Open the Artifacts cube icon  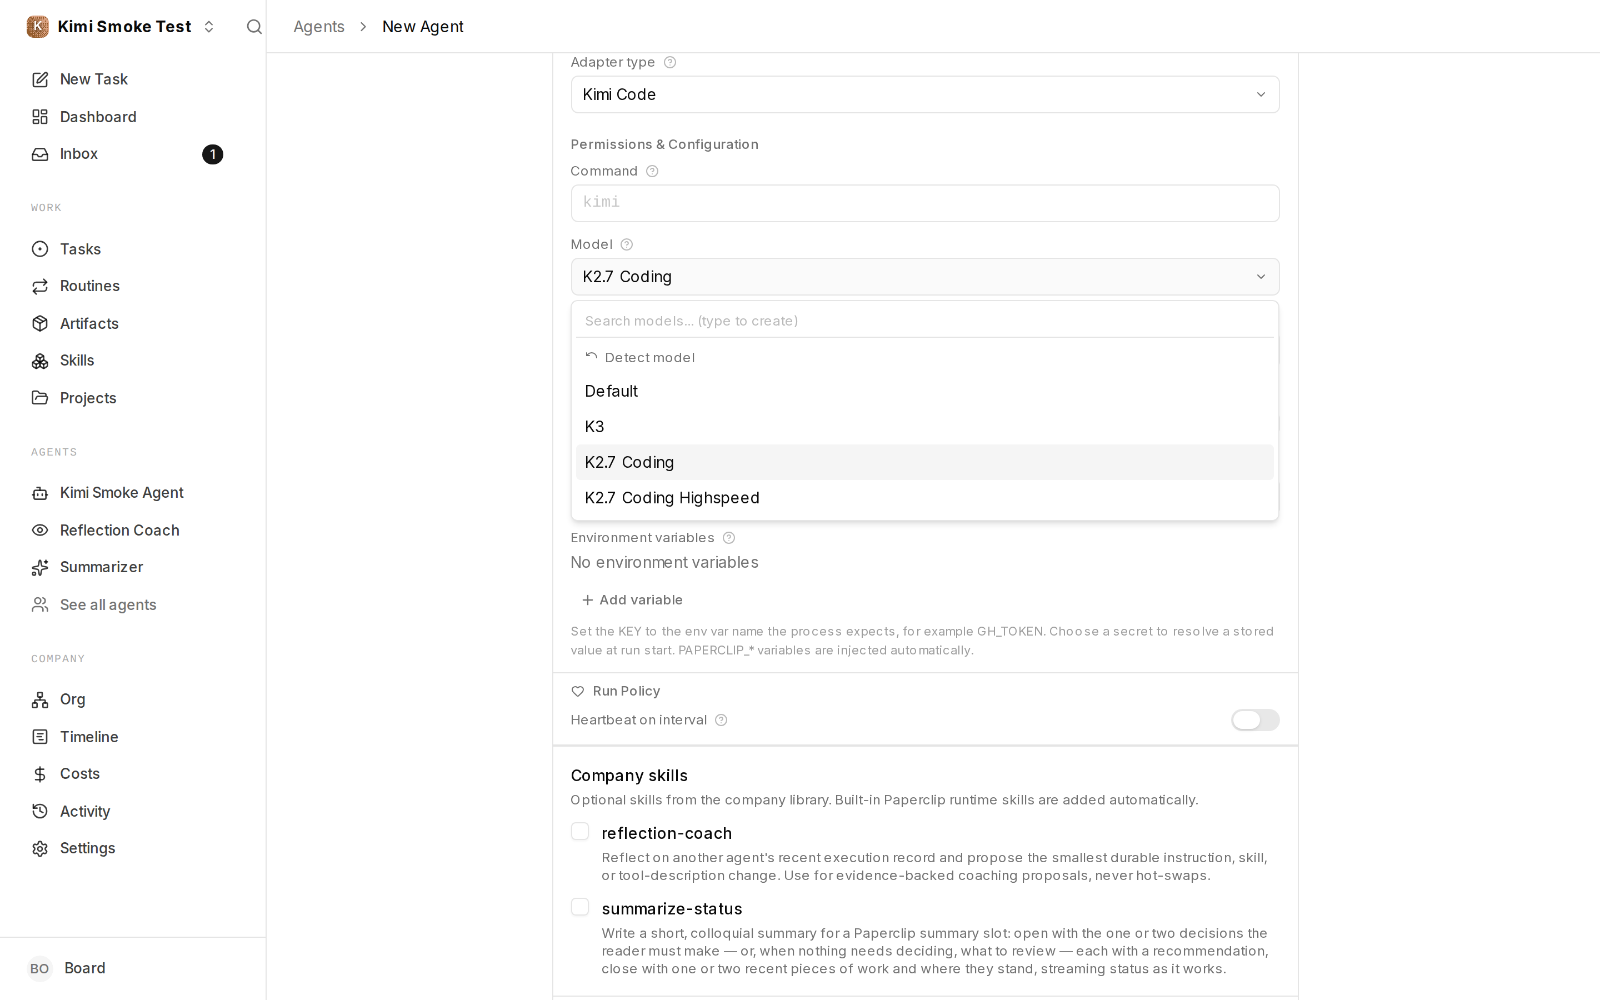(x=39, y=323)
